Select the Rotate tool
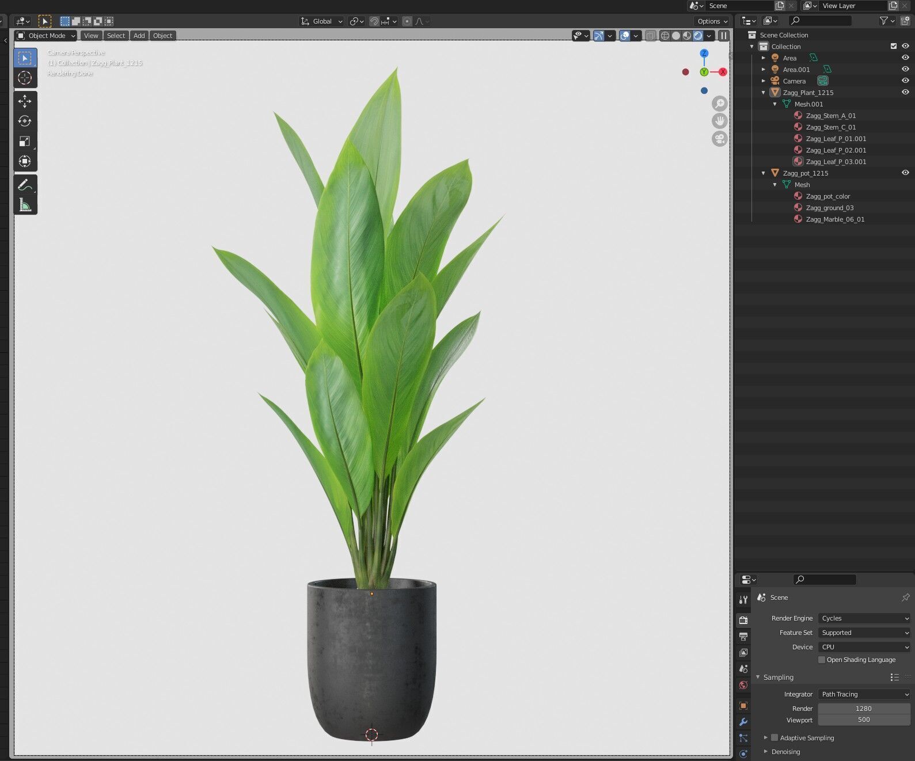 pos(25,121)
